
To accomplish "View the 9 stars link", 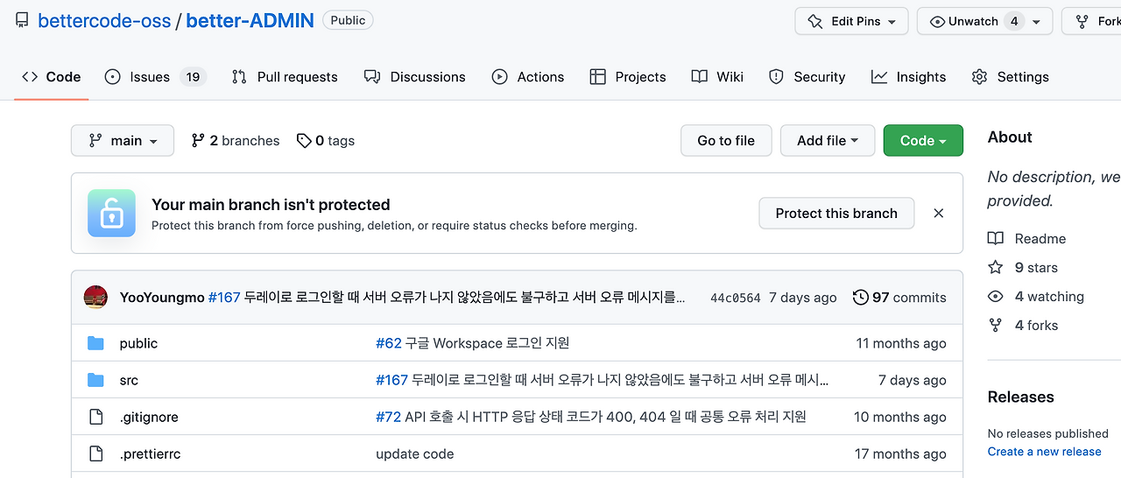I will click(1036, 268).
